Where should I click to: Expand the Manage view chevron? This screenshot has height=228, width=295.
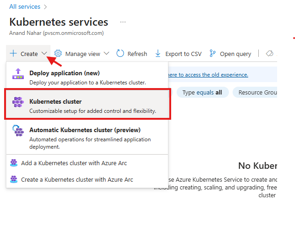(106, 54)
